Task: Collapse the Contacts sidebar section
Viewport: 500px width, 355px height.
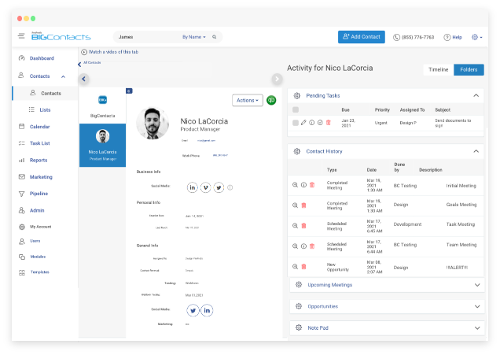Action: (63, 76)
